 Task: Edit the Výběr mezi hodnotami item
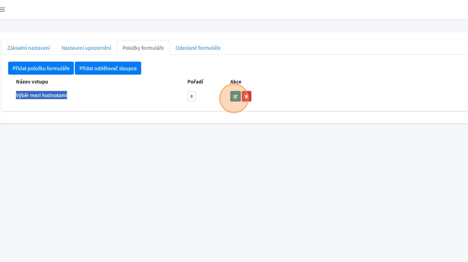click(x=235, y=97)
